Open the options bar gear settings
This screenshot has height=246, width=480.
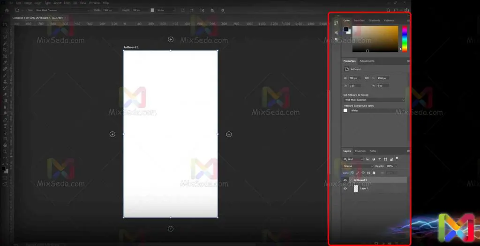coord(223,10)
